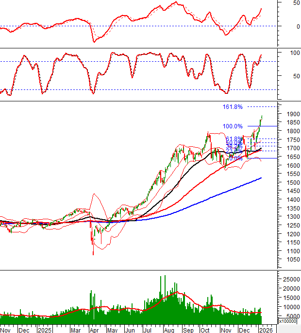
Task: Click the 1050 price axis label
Action: click(292, 260)
